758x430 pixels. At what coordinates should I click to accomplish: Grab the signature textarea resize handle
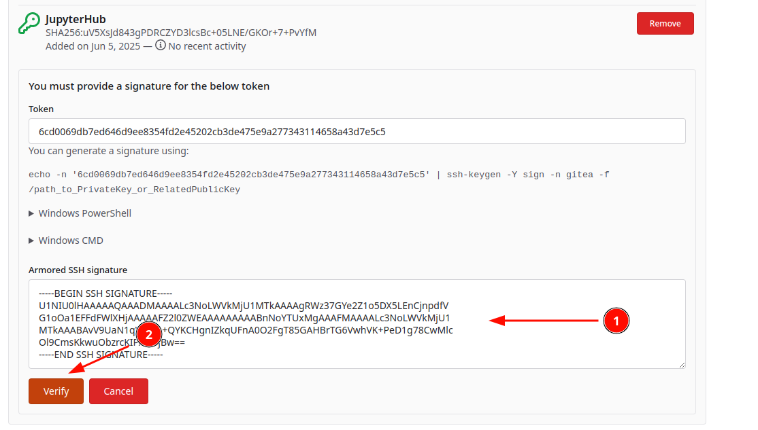tap(681, 364)
